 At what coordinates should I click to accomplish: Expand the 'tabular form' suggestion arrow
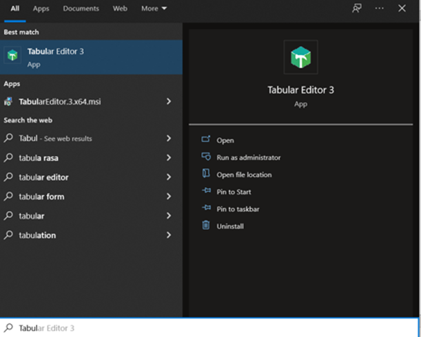[169, 196]
